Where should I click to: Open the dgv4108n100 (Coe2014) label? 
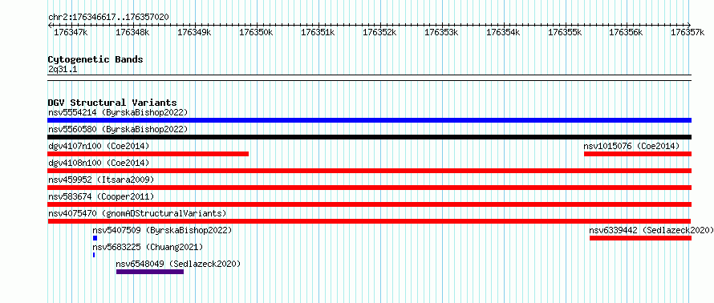click(99, 163)
